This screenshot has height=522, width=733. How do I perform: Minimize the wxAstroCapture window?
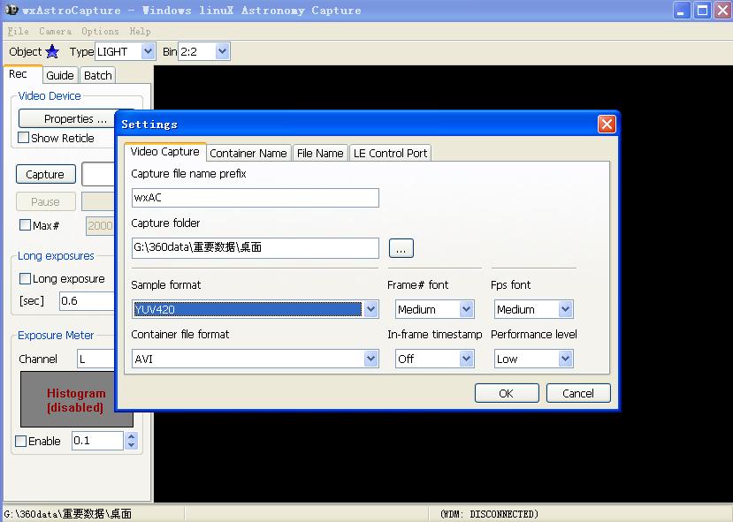click(682, 11)
